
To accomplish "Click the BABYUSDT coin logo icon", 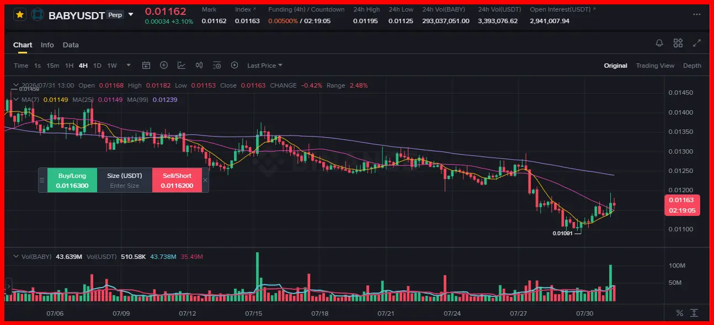I will (x=38, y=15).
